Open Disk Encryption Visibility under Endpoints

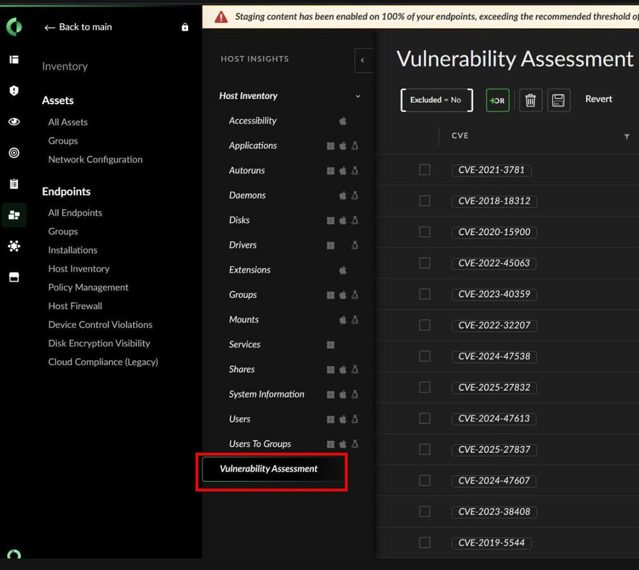[x=99, y=343]
